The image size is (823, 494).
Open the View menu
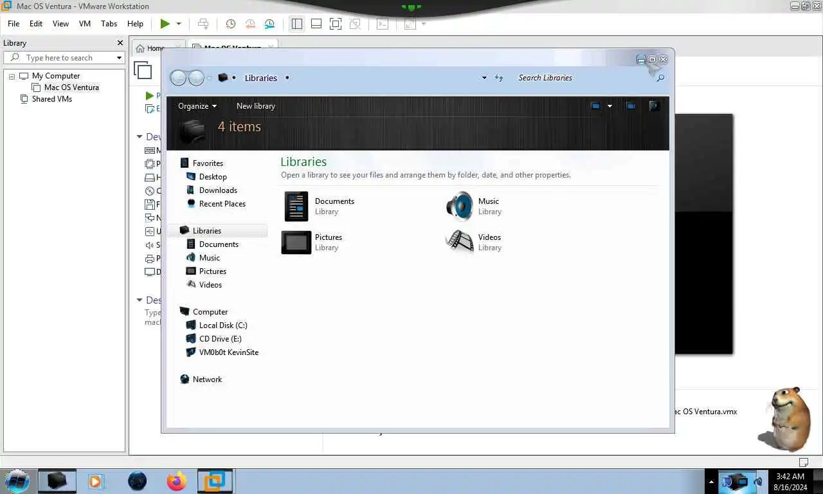pyautogui.click(x=60, y=23)
